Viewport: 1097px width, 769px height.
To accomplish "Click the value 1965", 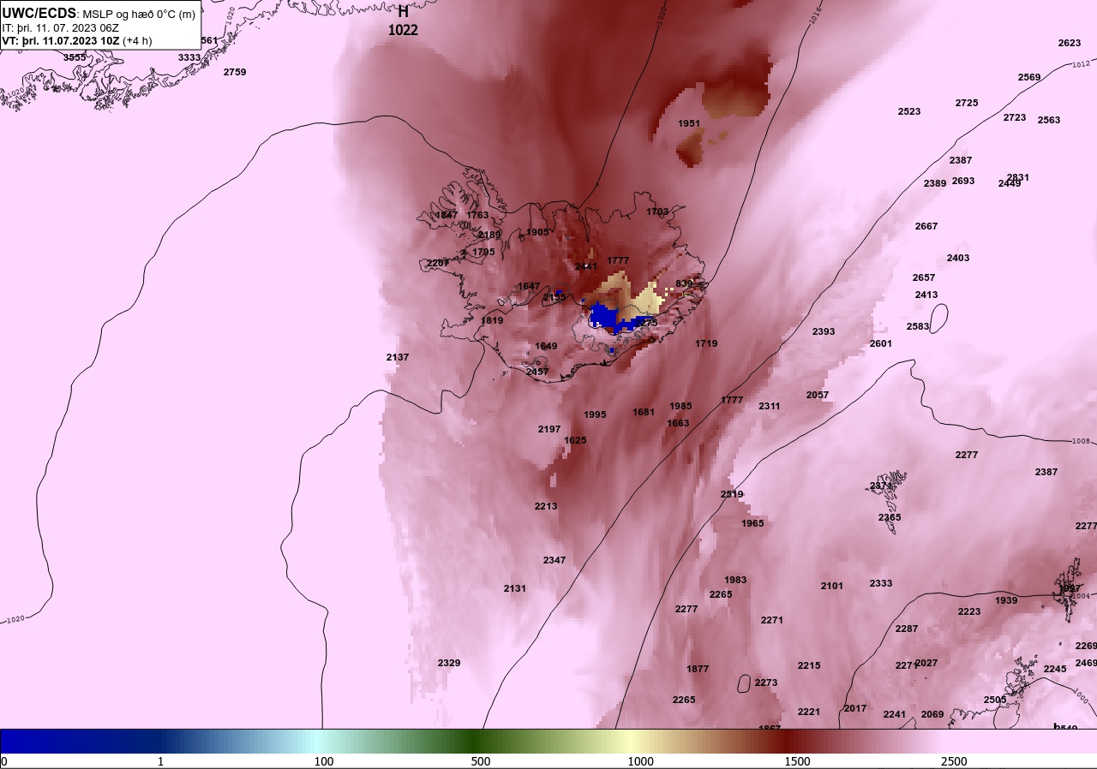I will pyautogui.click(x=752, y=523).
